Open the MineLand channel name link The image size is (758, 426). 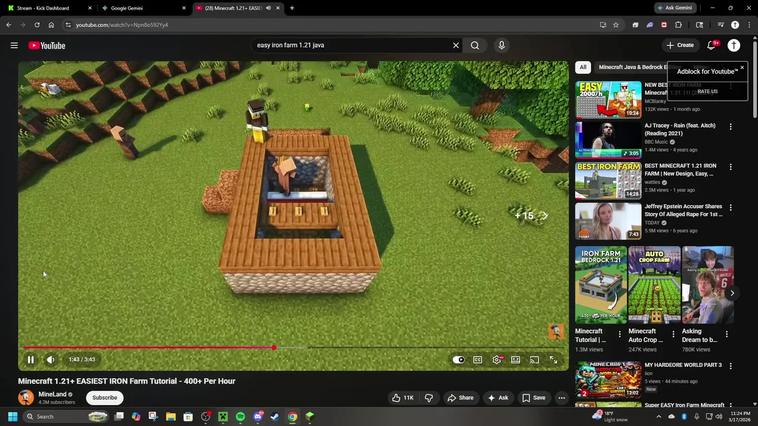(52, 394)
